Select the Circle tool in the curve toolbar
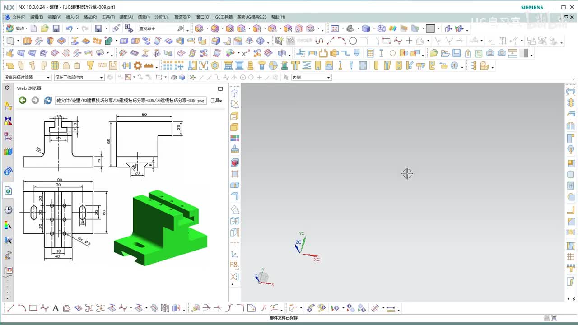This screenshot has height=325, width=578. coord(353,41)
